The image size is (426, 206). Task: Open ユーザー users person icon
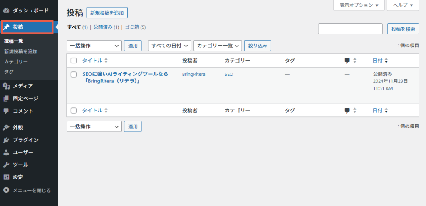[7, 153]
